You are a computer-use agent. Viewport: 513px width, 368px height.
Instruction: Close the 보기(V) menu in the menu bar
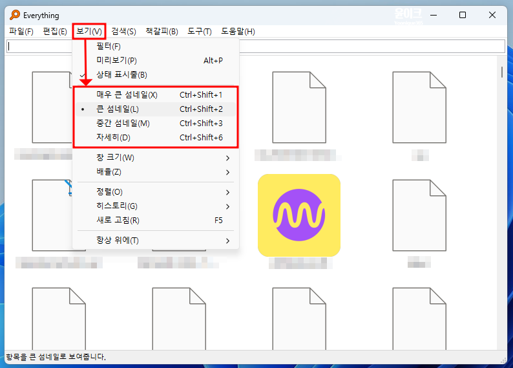pyautogui.click(x=89, y=32)
